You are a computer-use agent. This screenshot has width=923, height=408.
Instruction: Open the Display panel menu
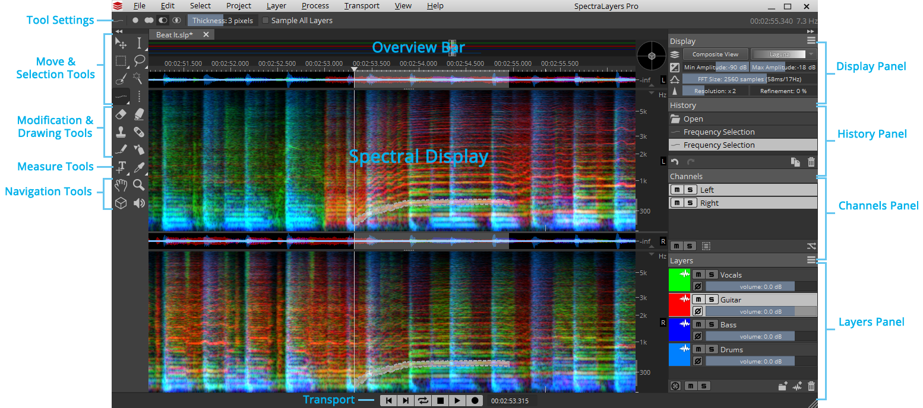coord(811,40)
